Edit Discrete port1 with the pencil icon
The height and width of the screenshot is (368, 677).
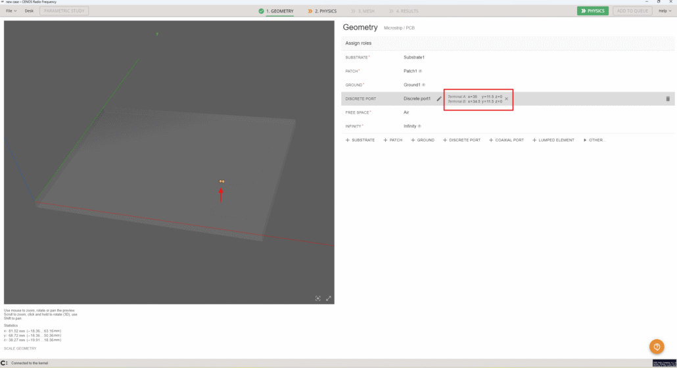tap(439, 99)
